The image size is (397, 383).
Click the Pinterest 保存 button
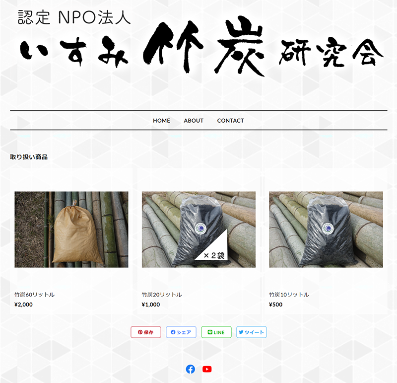click(146, 332)
